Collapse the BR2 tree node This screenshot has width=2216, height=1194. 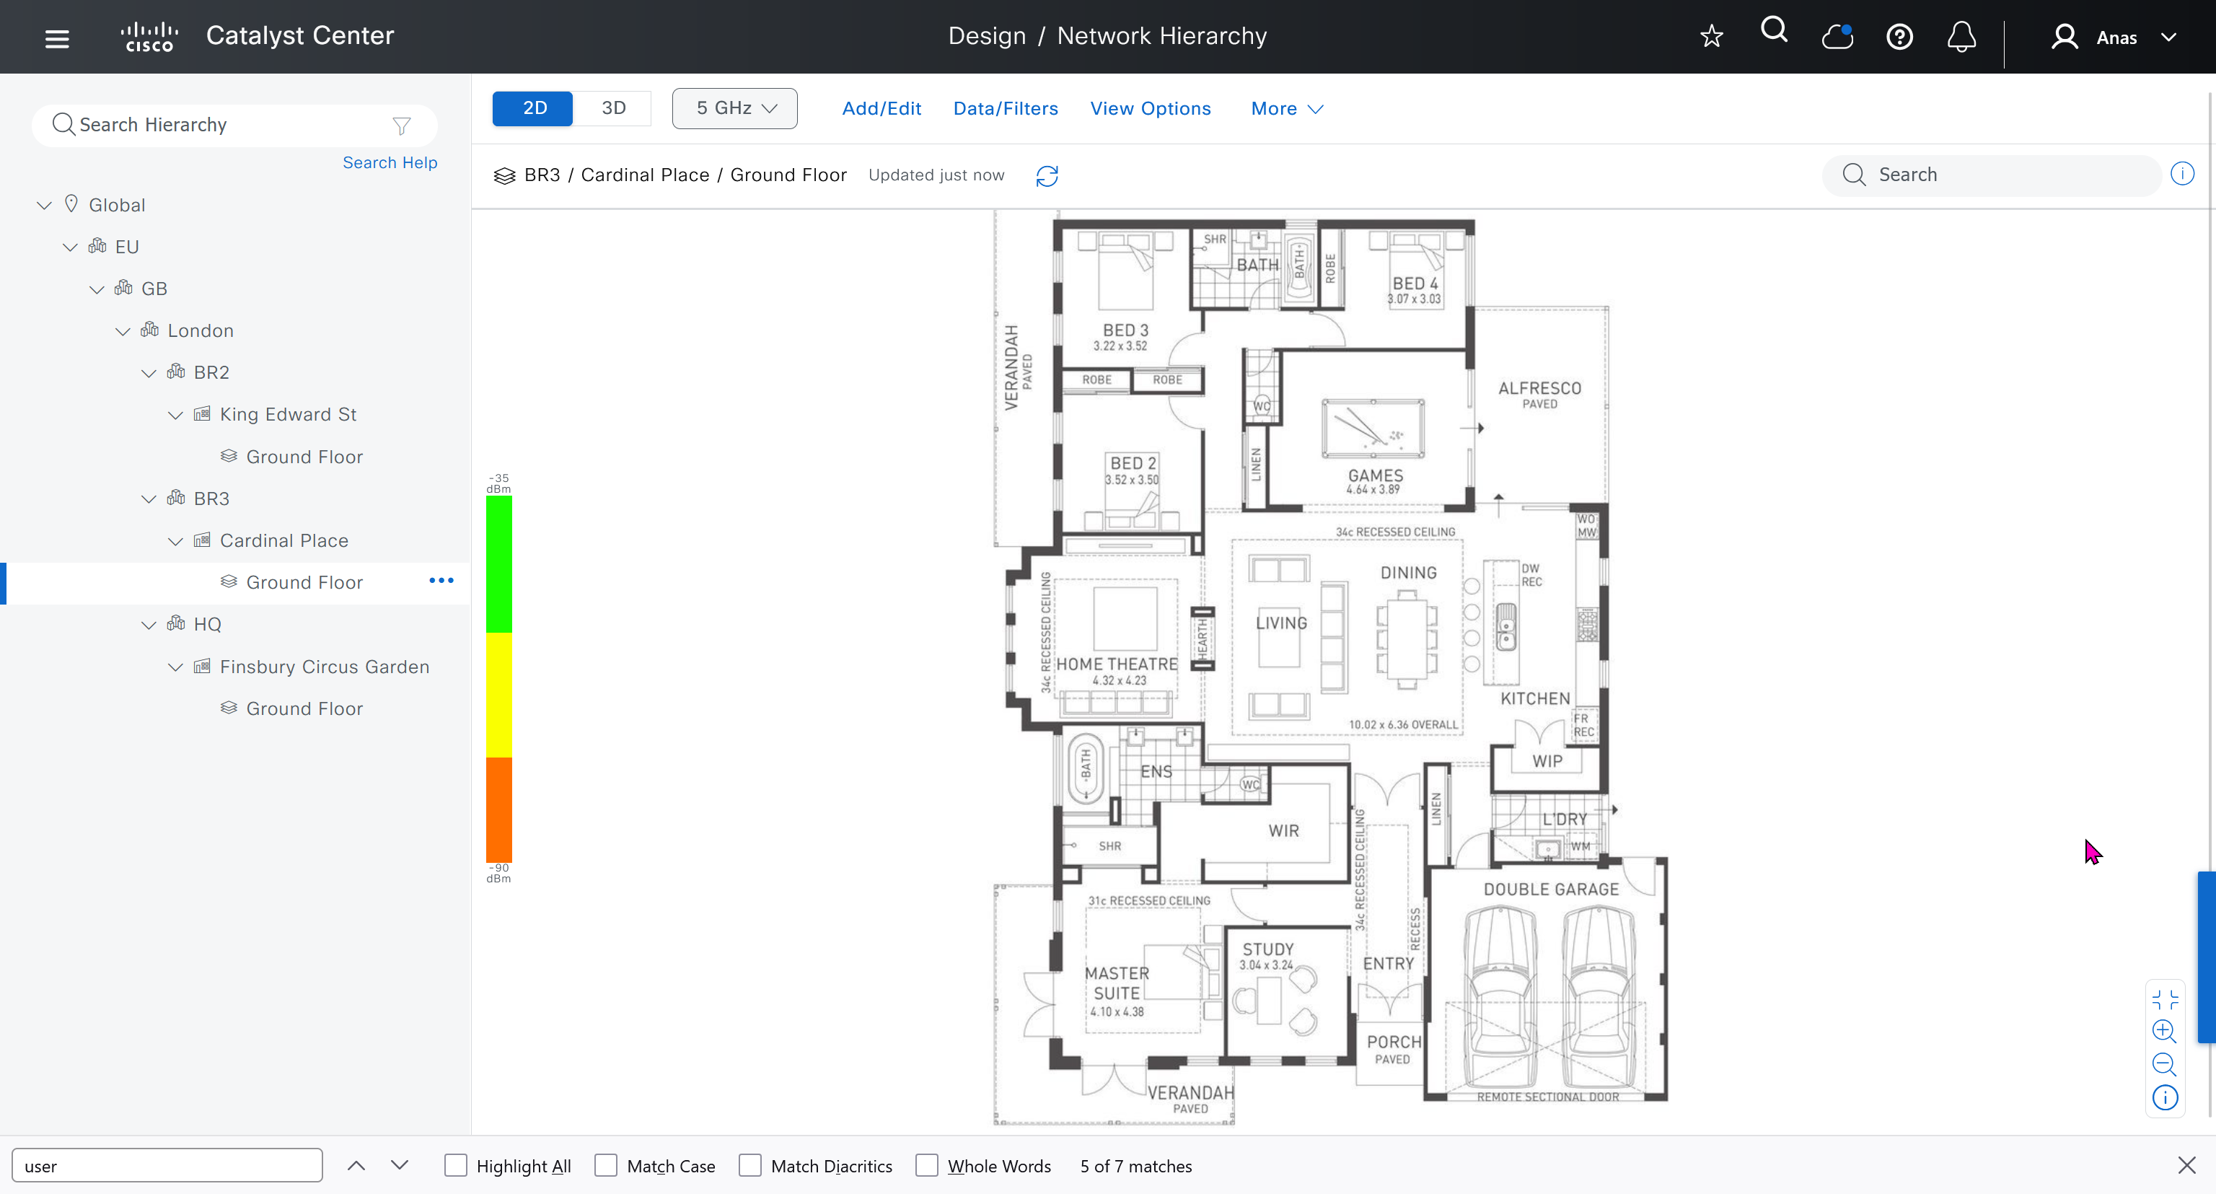[x=148, y=373]
